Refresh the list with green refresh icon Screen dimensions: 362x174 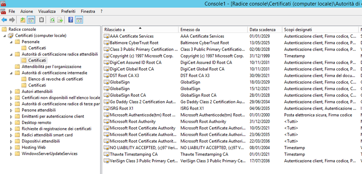53,20
